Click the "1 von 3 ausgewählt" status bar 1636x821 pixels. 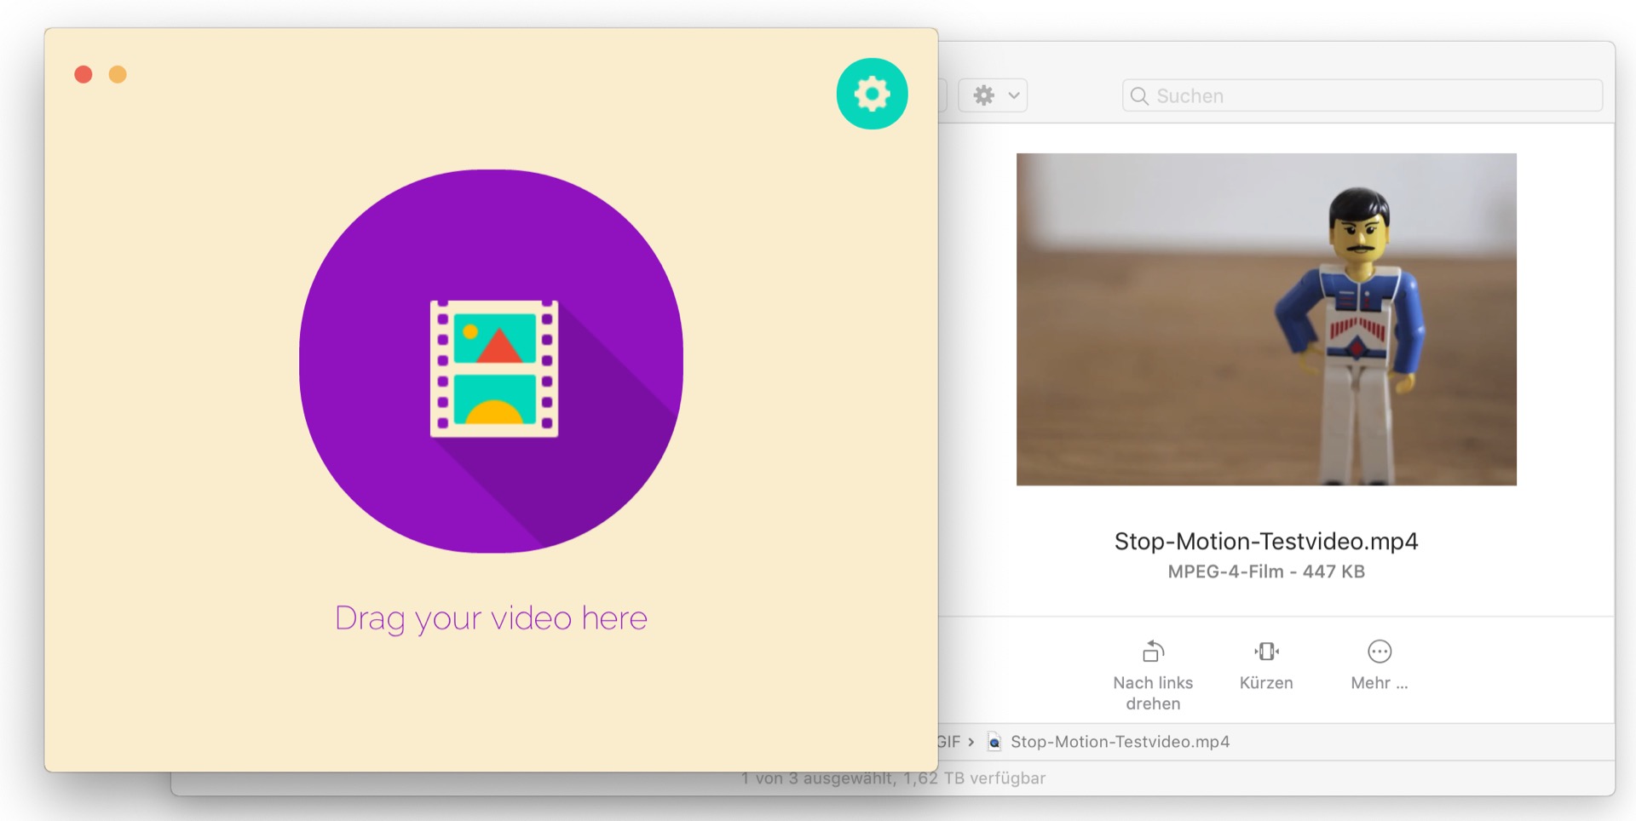tap(893, 778)
